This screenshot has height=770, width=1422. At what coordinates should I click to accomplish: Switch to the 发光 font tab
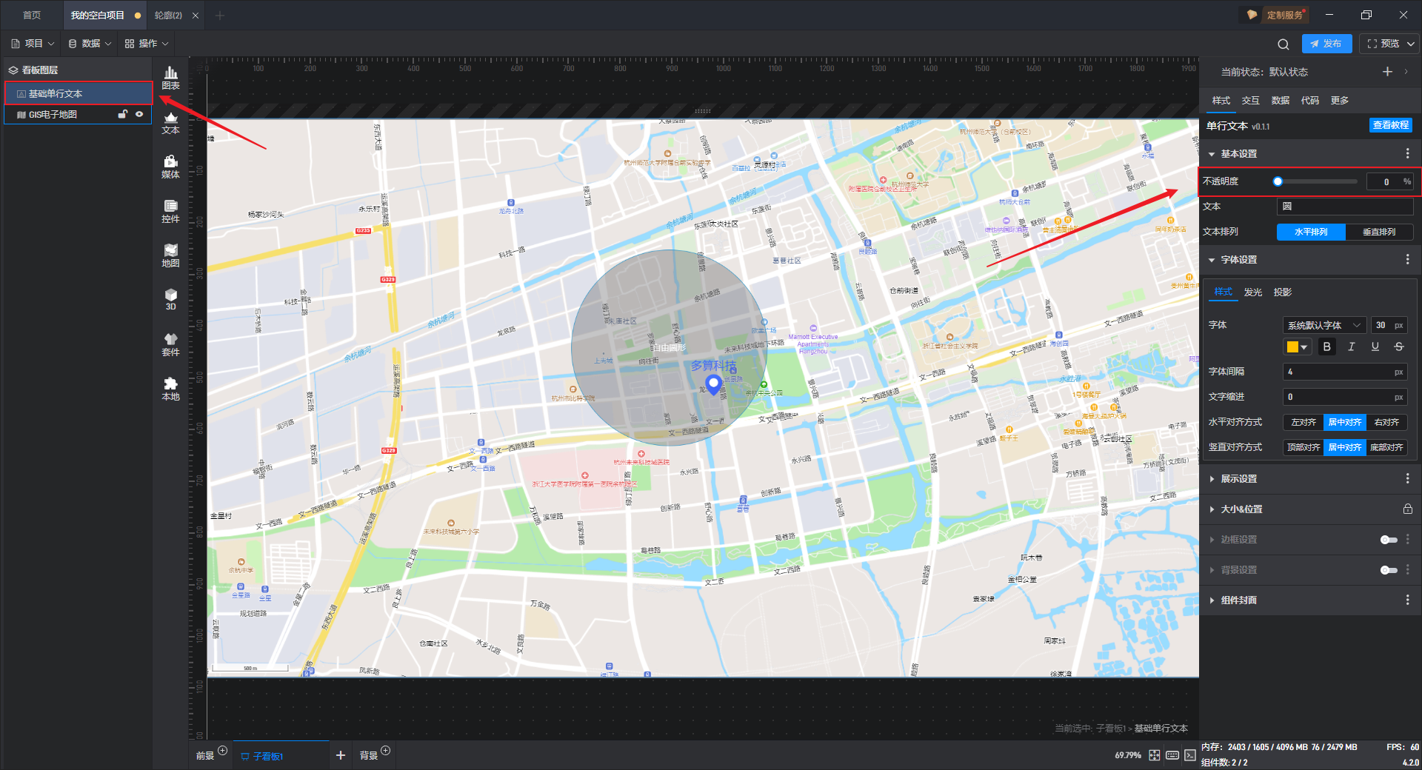click(x=1253, y=292)
